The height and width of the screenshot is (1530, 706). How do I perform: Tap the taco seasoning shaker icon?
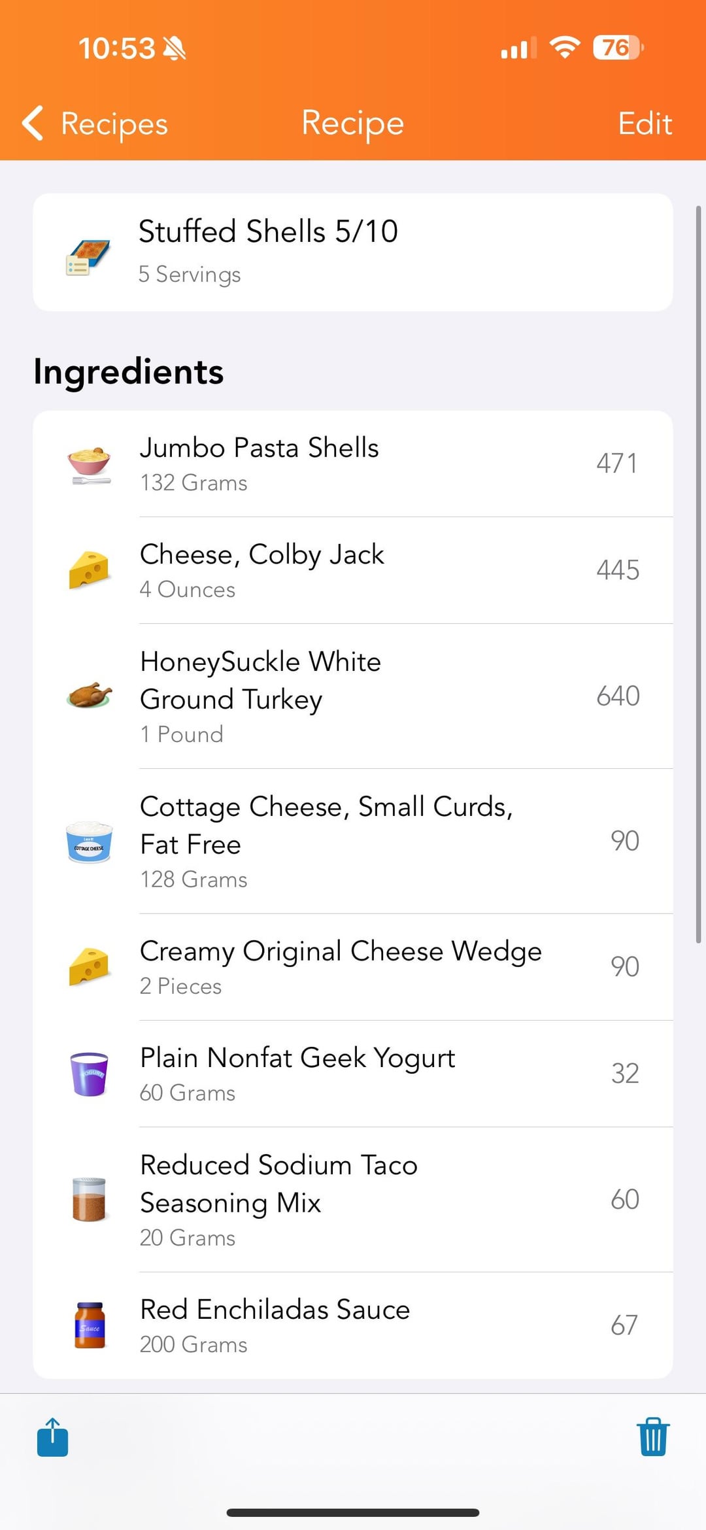[89, 1200]
